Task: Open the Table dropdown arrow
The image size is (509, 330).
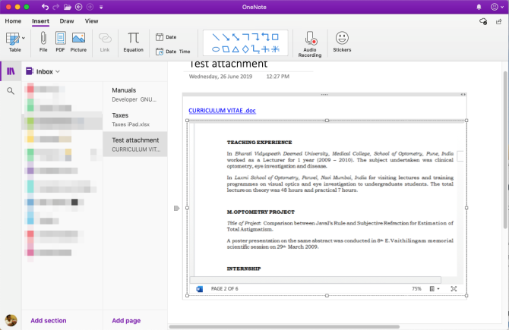Action: 24,37
